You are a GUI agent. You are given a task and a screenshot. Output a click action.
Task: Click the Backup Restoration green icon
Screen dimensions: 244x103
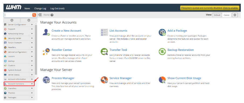162,52
